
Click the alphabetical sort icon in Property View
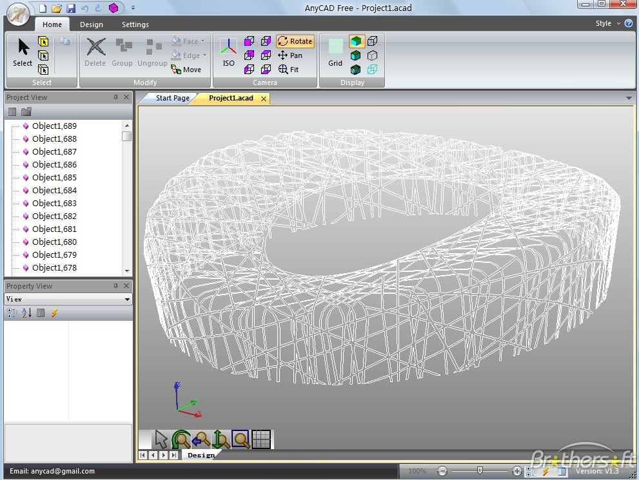26,313
